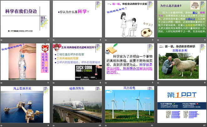
Task: Click the animation star icon under slide 6
Action: pos(54,83)
